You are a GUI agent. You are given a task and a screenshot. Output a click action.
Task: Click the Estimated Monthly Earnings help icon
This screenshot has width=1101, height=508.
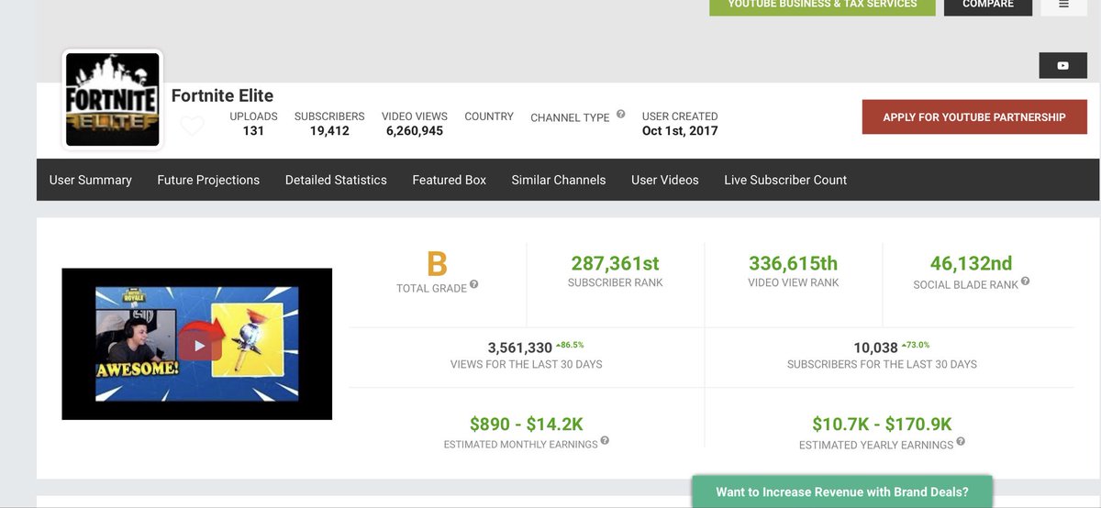tap(605, 441)
